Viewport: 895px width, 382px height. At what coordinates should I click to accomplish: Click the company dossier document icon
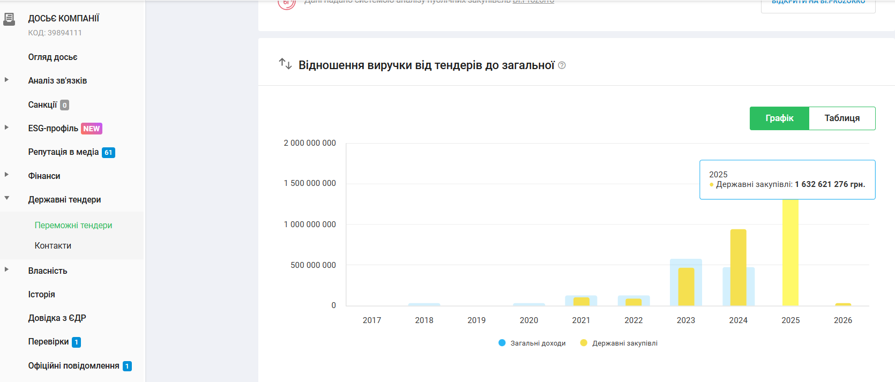coord(9,20)
